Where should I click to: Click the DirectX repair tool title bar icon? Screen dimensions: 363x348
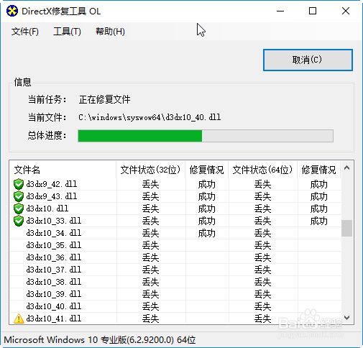click(x=12, y=11)
